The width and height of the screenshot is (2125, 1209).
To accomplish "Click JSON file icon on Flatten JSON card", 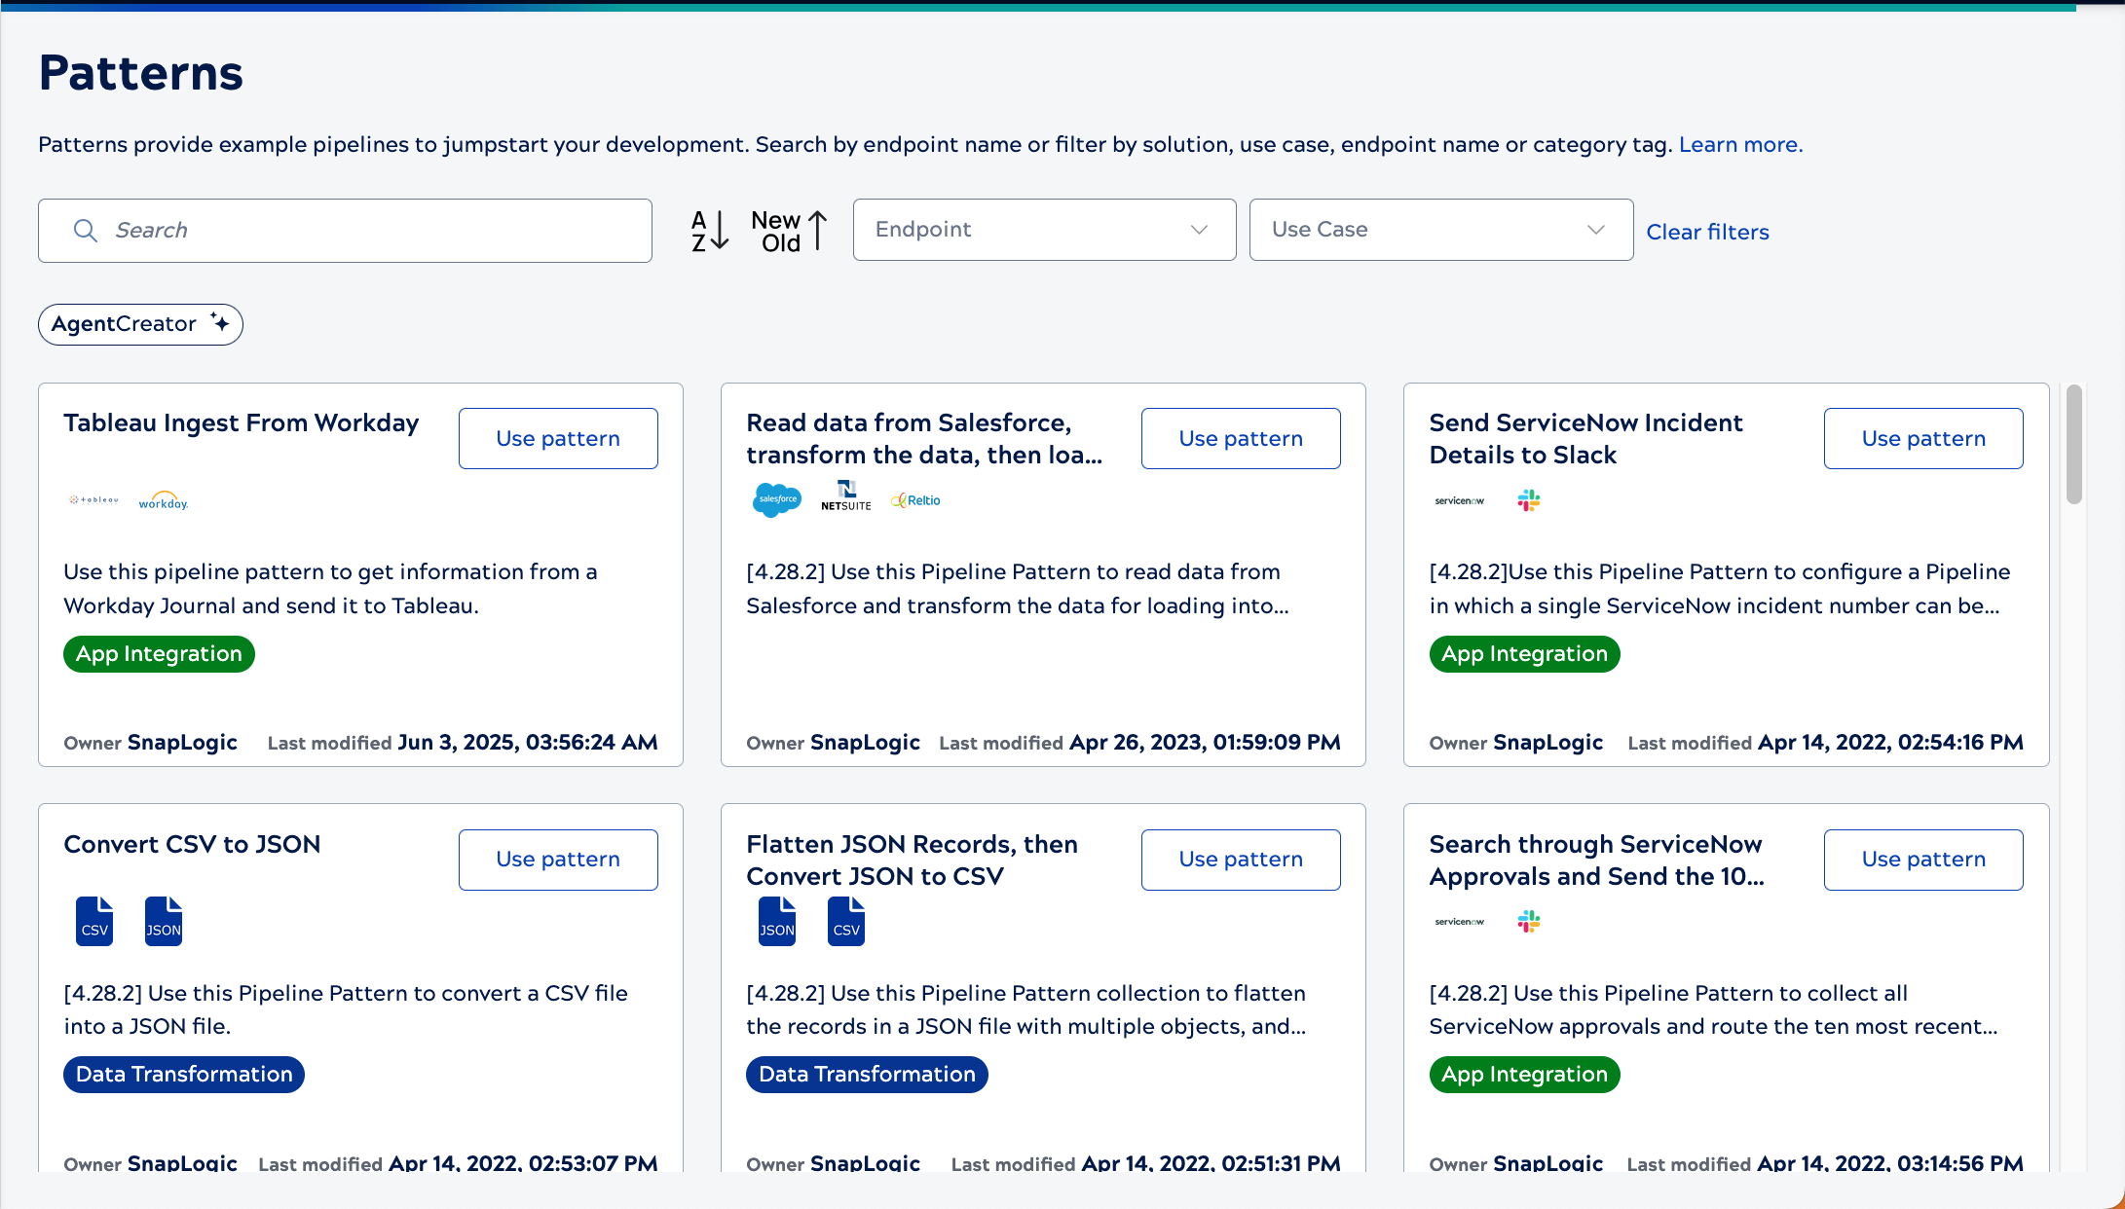I will (x=776, y=921).
